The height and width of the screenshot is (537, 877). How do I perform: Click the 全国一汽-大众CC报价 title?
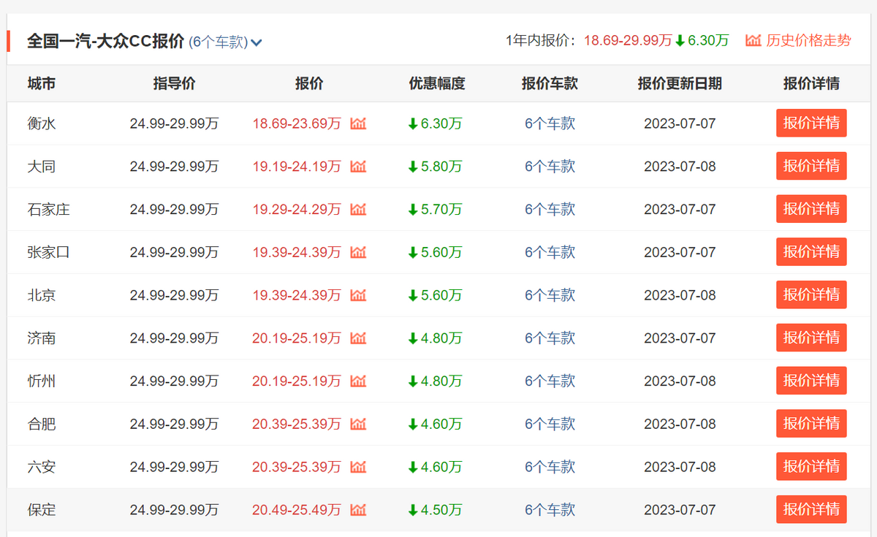click(106, 41)
